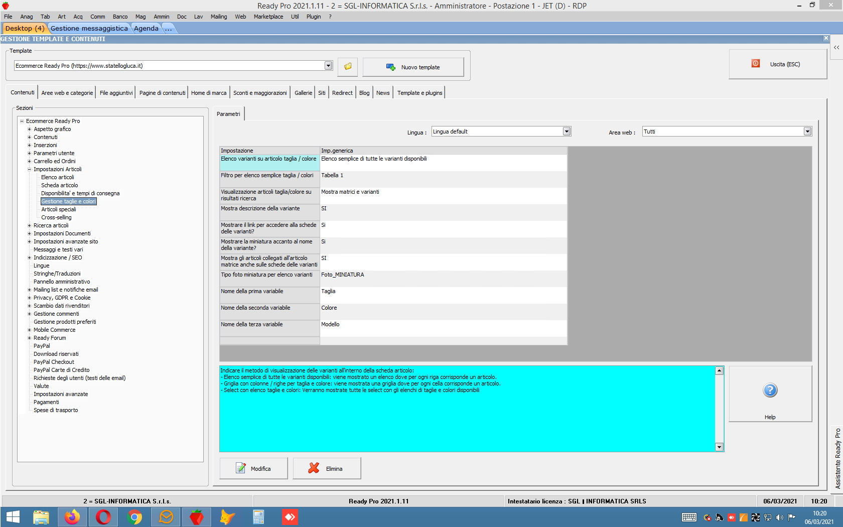Open File Explorer from taskbar
The image size is (843, 527).
pyautogui.click(x=41, y=517)
